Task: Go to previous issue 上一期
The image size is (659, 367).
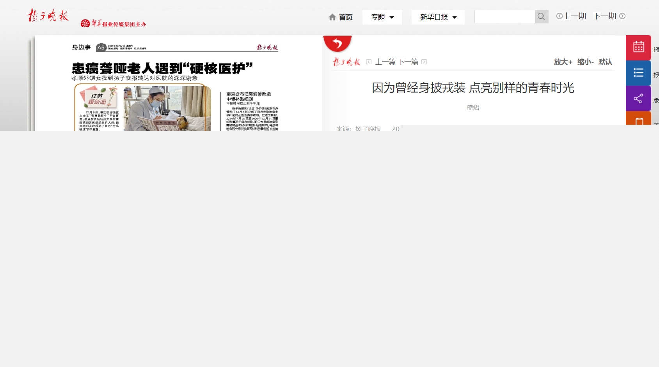Action: pos(571,16)
